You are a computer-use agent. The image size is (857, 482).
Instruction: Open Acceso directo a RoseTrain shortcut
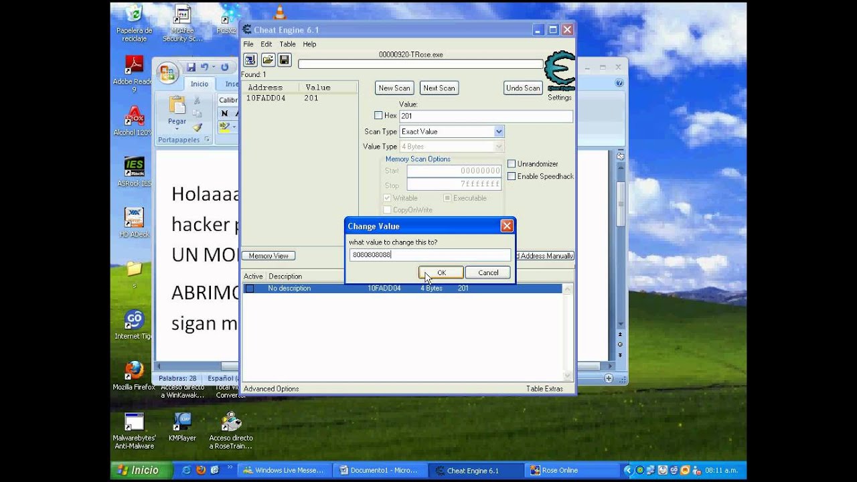(x=230, y=430)
